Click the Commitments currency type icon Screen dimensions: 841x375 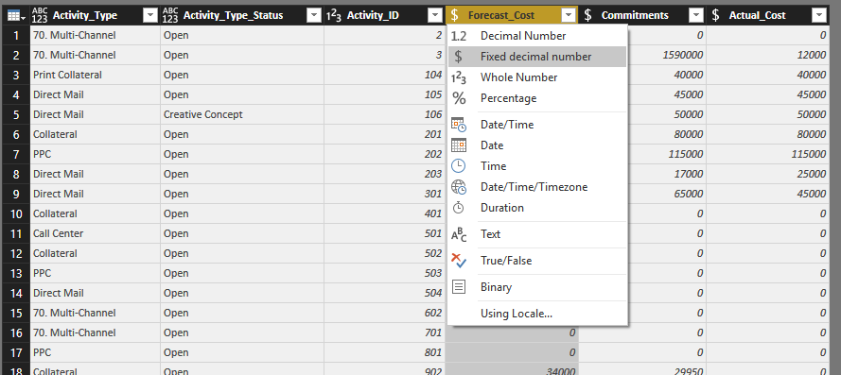coord(587,15)
